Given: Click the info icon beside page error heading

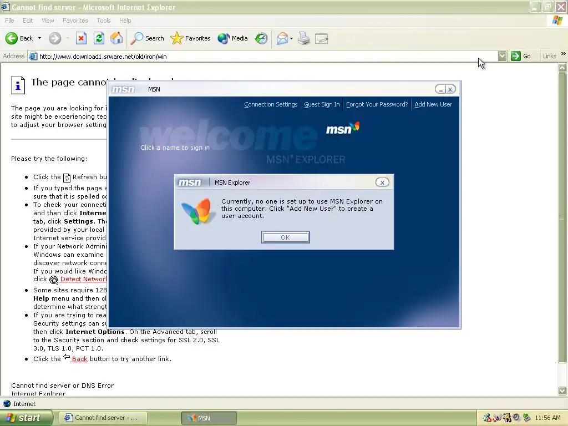Looking at the screenshot, I should pyautogui.click(x=18, y=85).
